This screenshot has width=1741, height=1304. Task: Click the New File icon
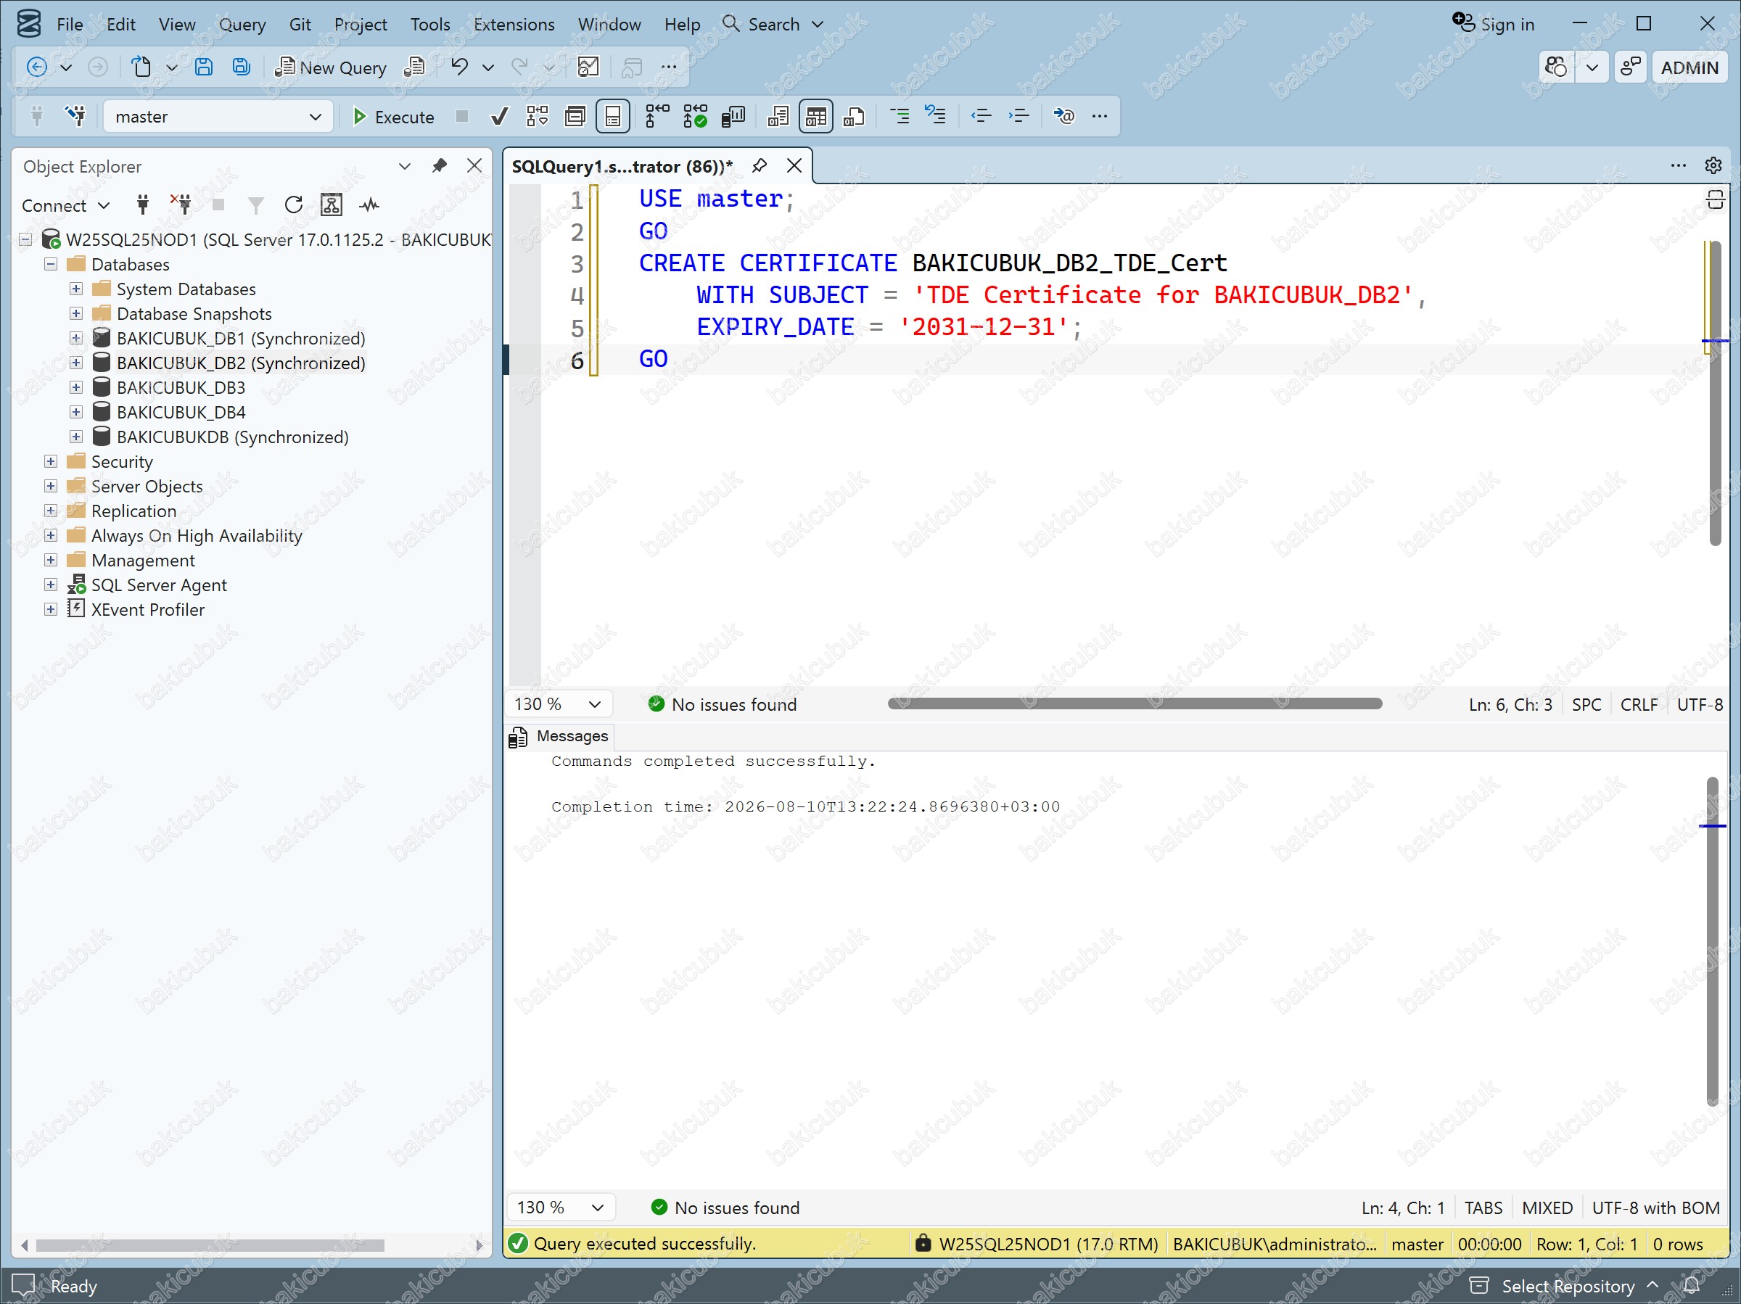coord(141,67)
